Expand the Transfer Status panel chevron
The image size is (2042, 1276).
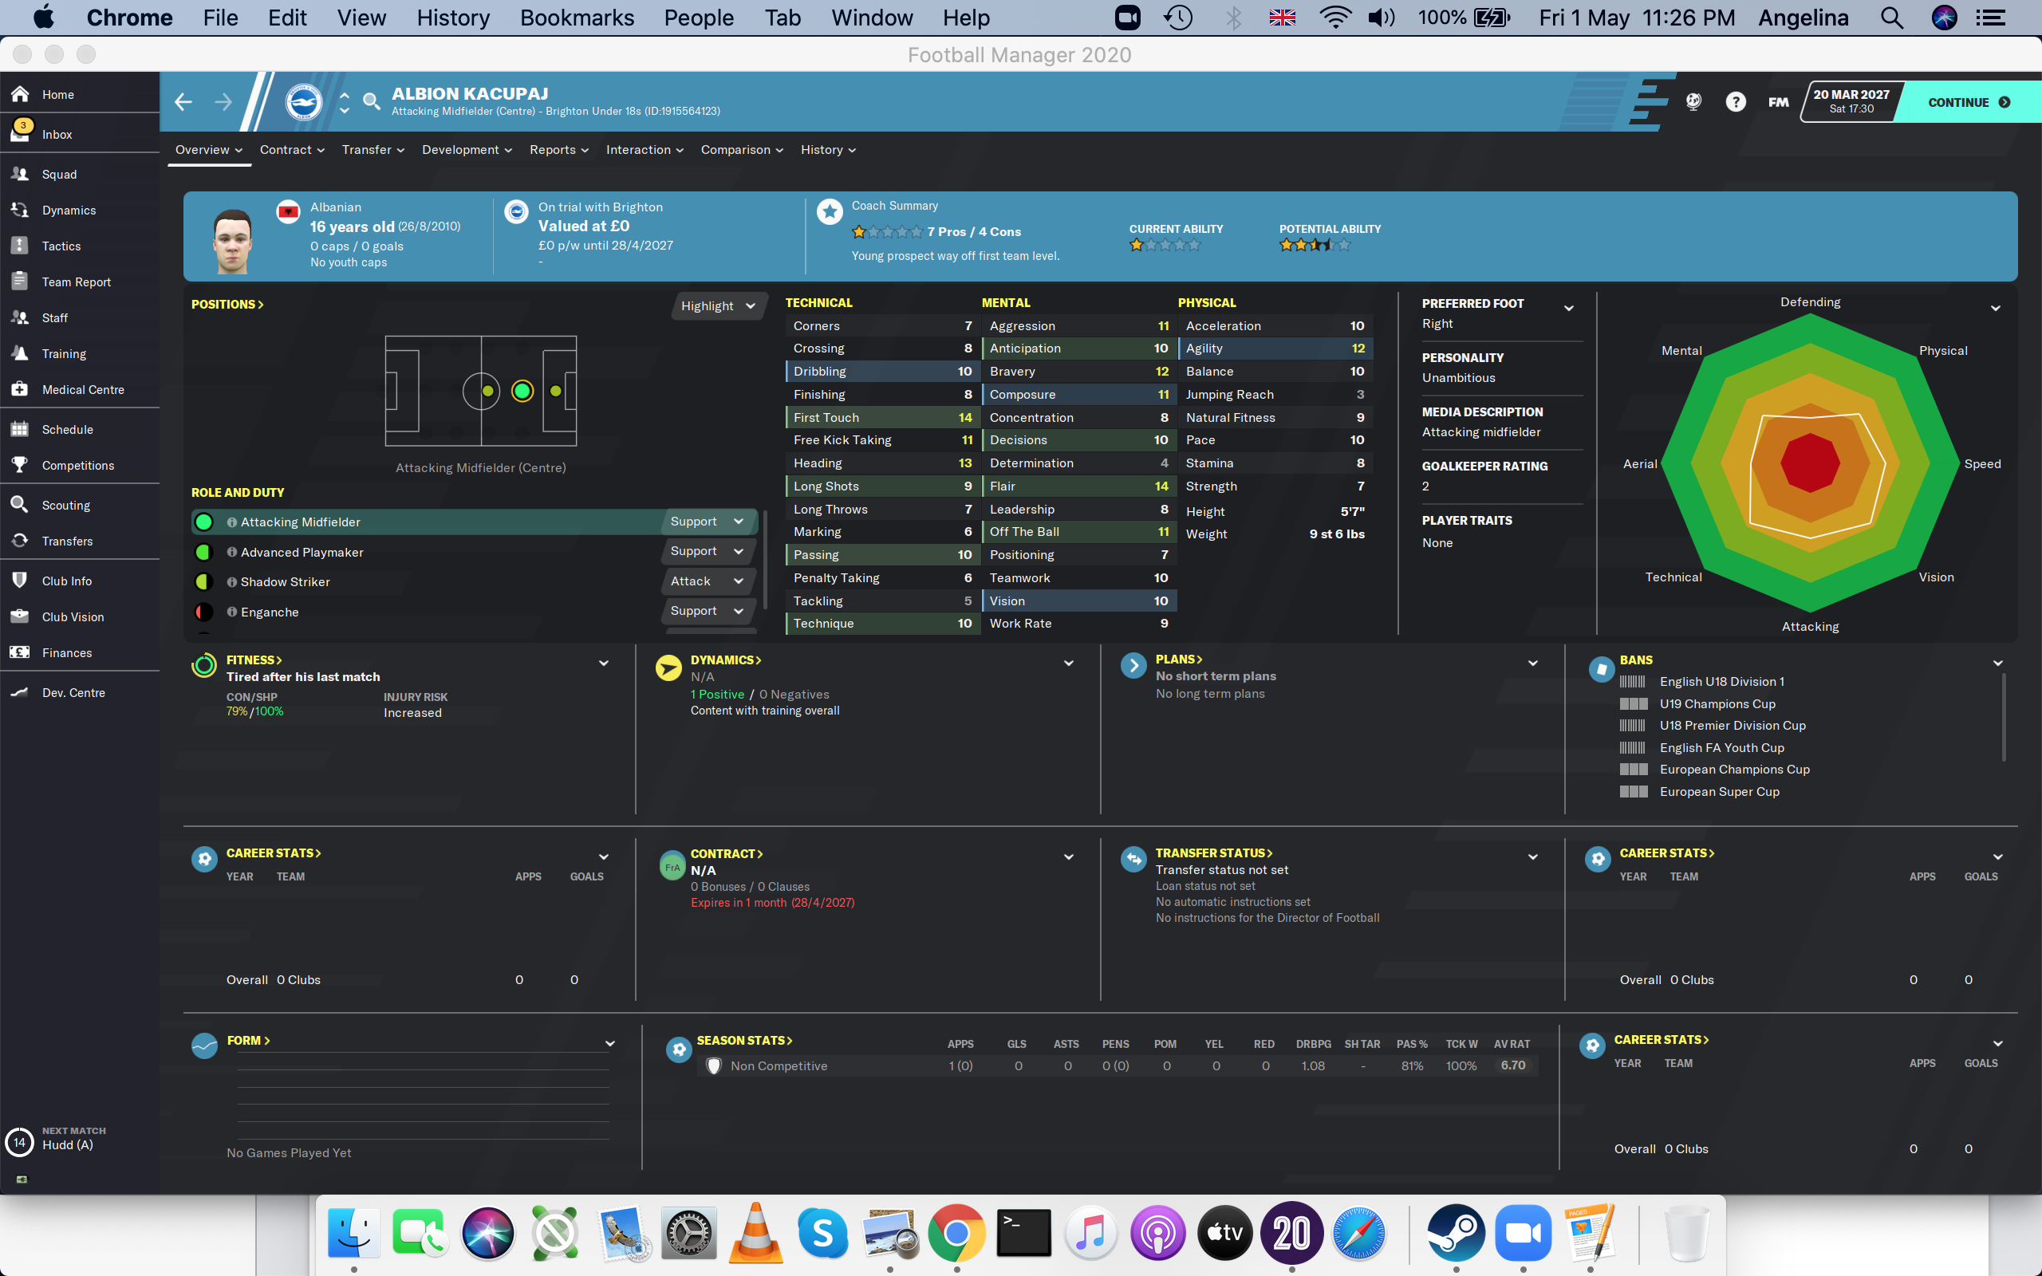[x=1532, y=857]
